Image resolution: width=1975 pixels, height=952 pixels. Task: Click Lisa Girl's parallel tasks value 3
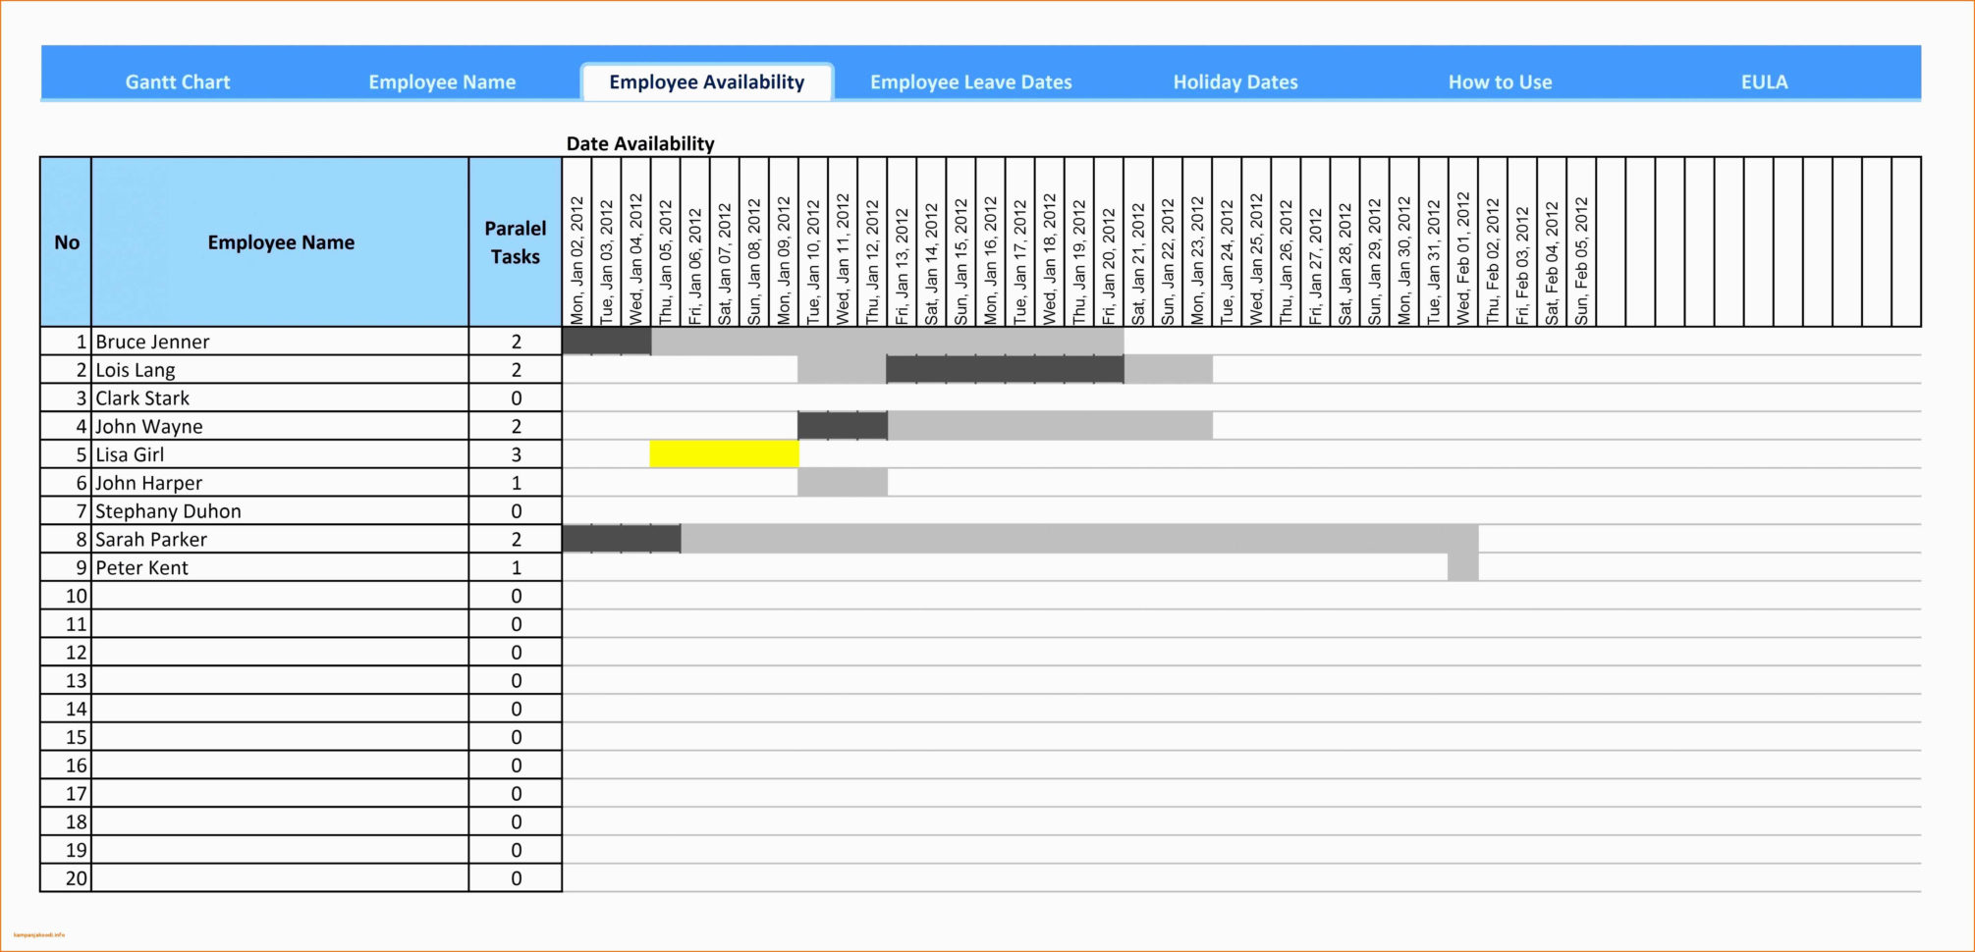click(516, 454)
